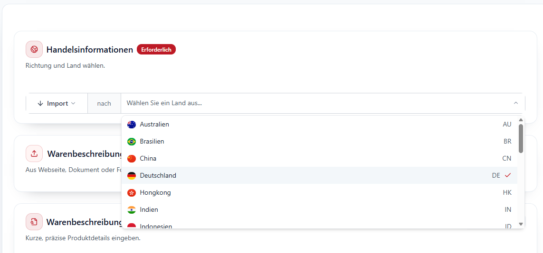Click the Erforderlich badge
The image size is (543, 253).
click(156, 49)
